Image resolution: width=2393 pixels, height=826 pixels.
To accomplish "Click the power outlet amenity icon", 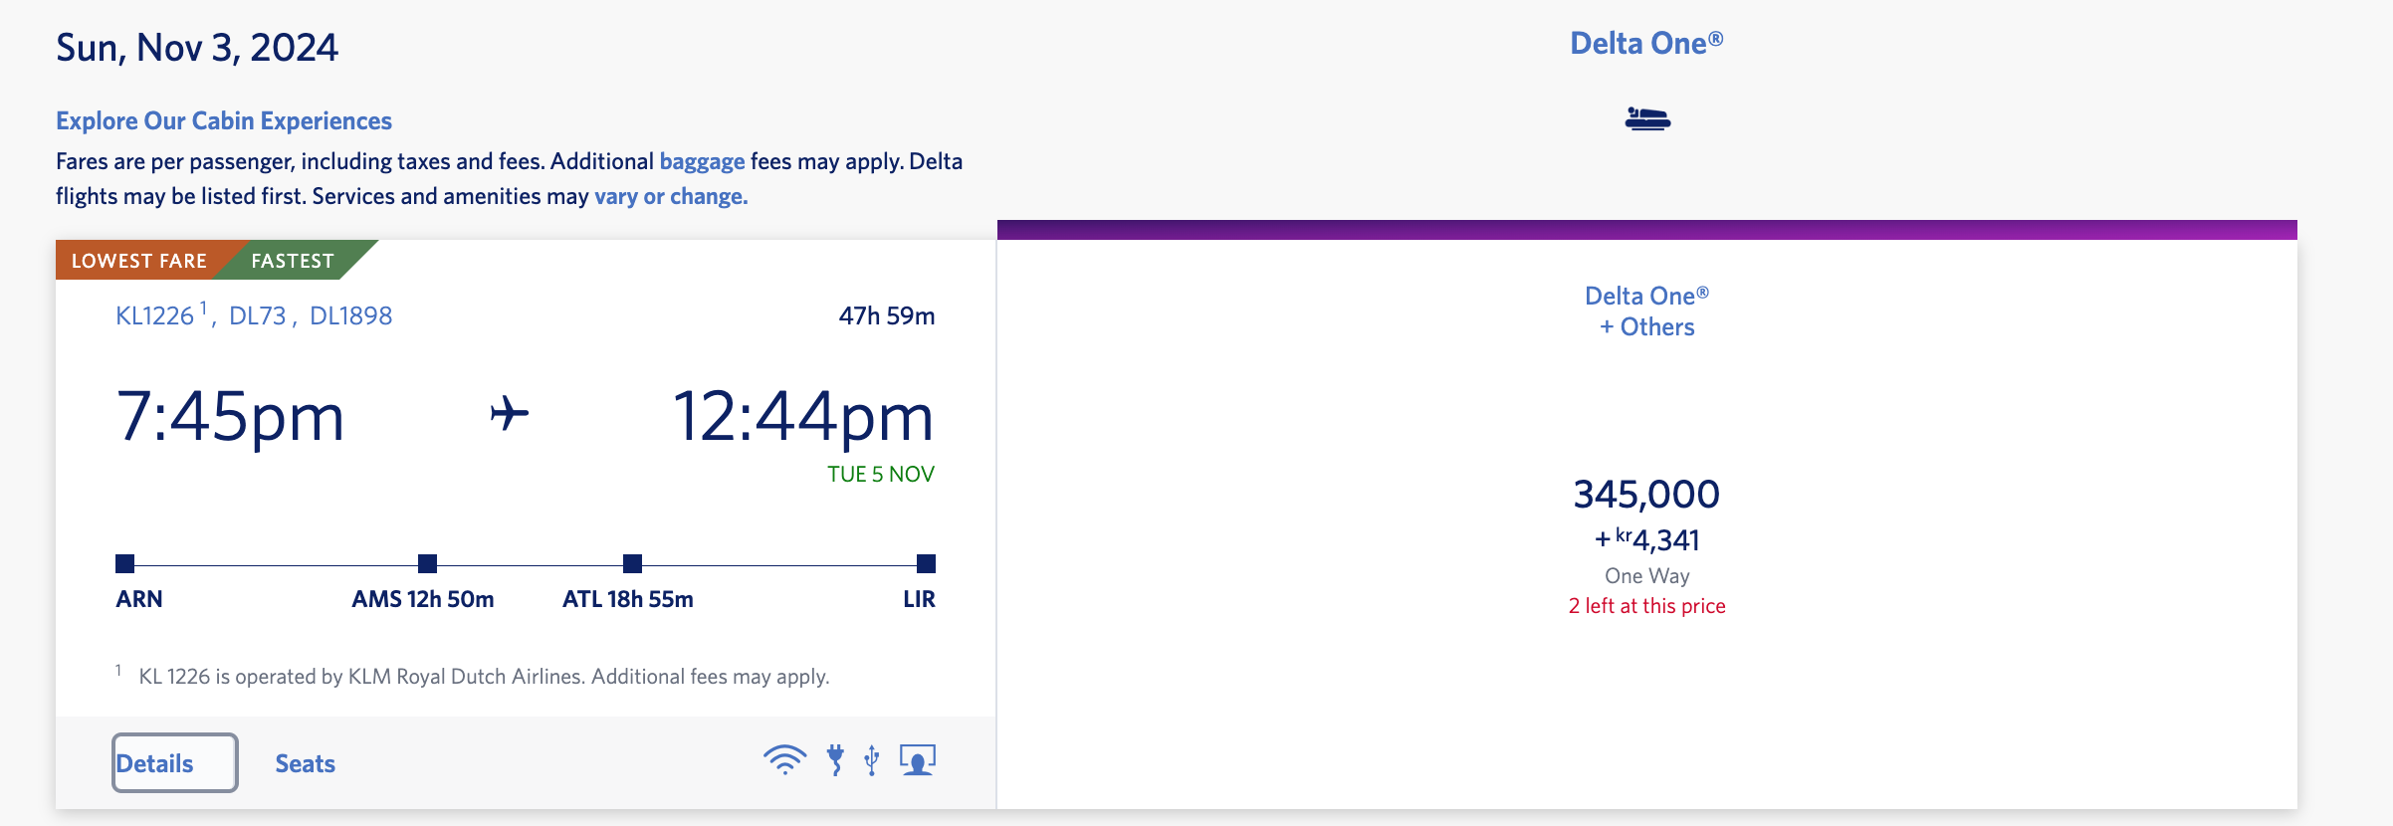I will 835,760.
